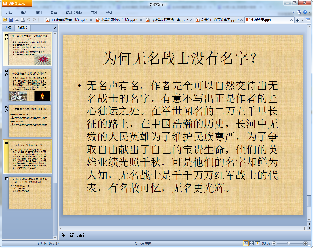Switch to Normal view icon in status bar
The height and width of the screenshot is (248, 313).
coord(245,243)
